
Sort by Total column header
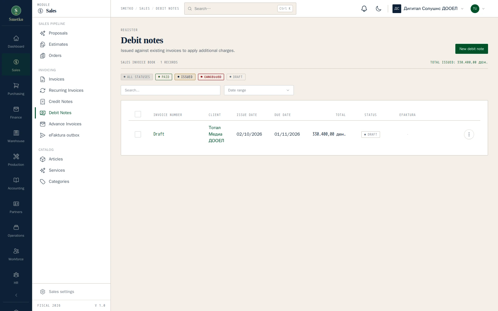pyautogui.click(x=341, y=115)
